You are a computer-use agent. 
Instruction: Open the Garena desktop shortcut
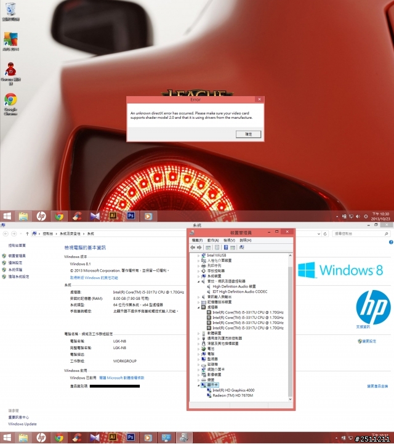point(10,74)
